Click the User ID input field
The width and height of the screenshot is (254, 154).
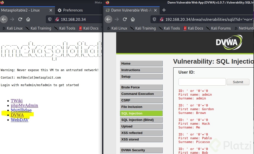click(202, 82)
